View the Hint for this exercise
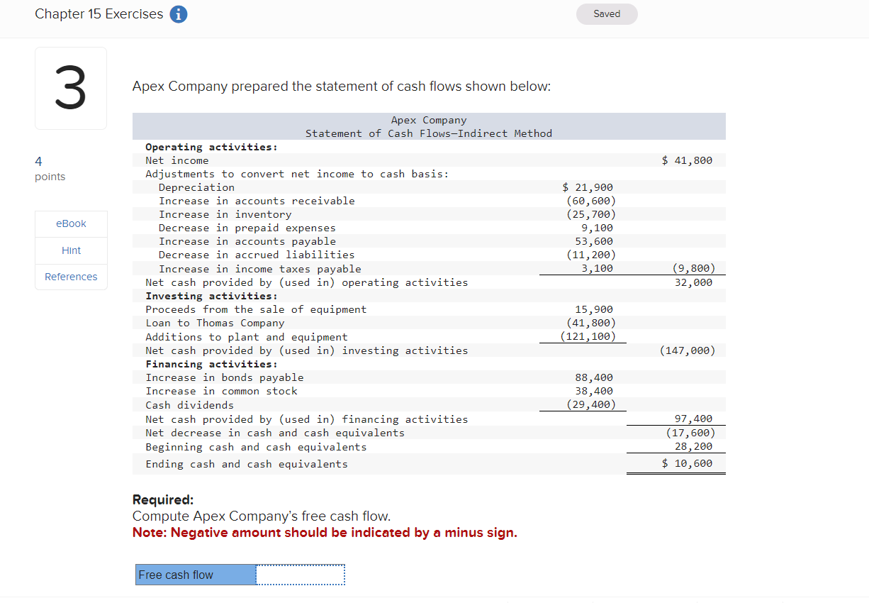 [71, 250]
